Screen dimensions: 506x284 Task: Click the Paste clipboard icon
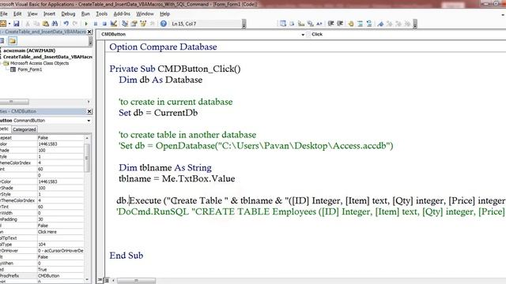pos(46,24)
